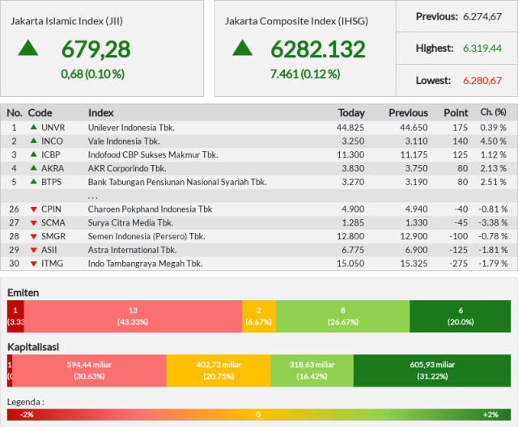The width and height of the screenshot is (518, 427).
Task: Click the red down arrow next to CPIN
Action: click(x=33, y=209)
